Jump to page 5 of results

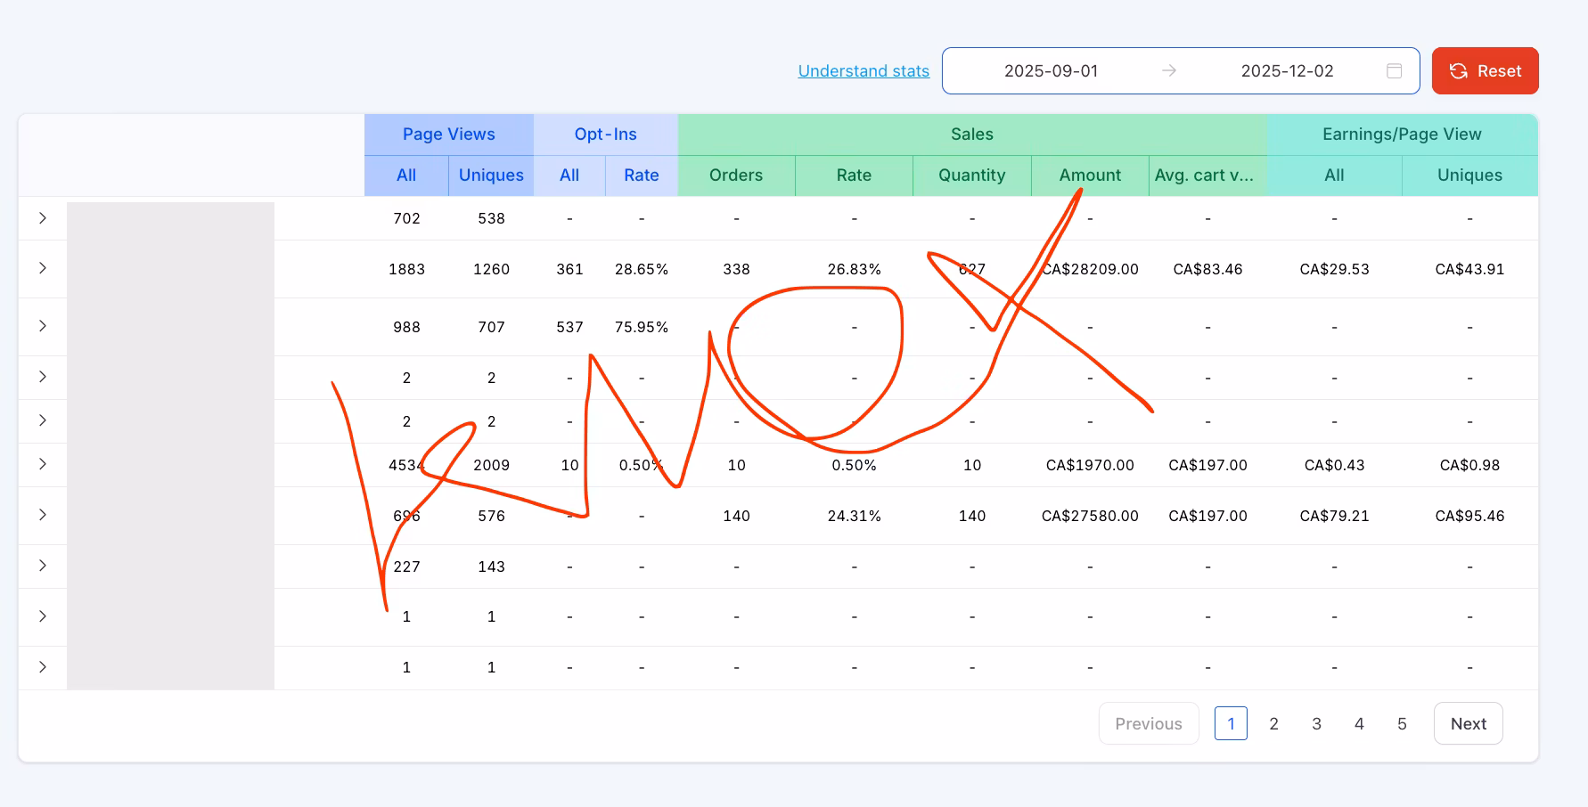pos(1402,723)
